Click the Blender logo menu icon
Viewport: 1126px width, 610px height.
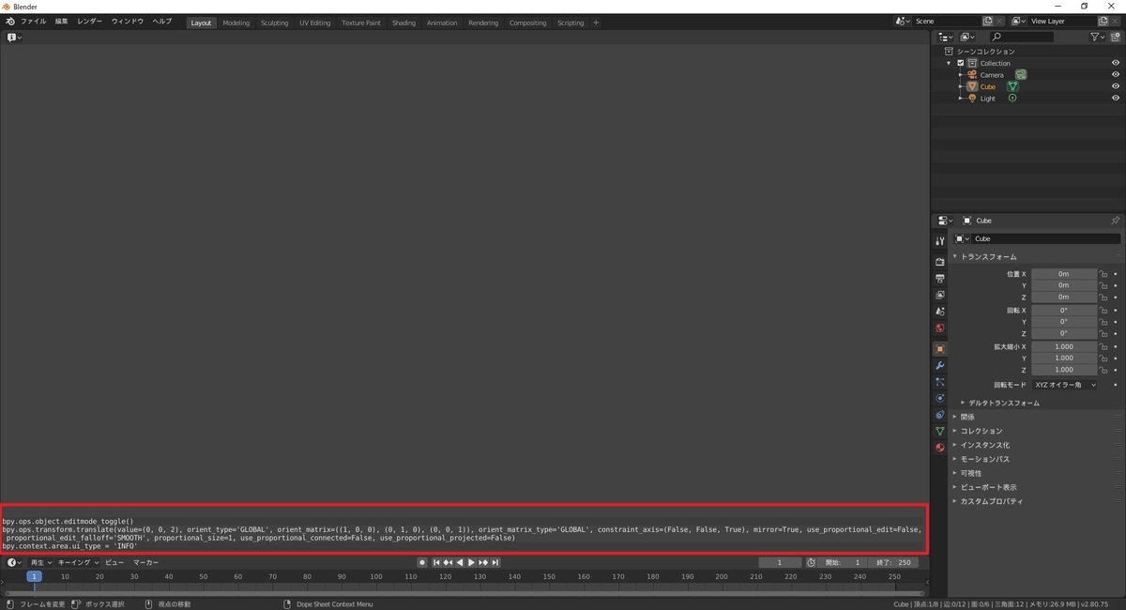click(x=9, y=22)
